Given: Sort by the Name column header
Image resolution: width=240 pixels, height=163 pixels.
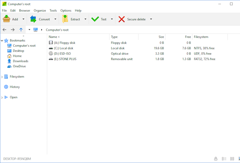Looking at the screenshot, I should pyautogui.click(x=78, y=37).
